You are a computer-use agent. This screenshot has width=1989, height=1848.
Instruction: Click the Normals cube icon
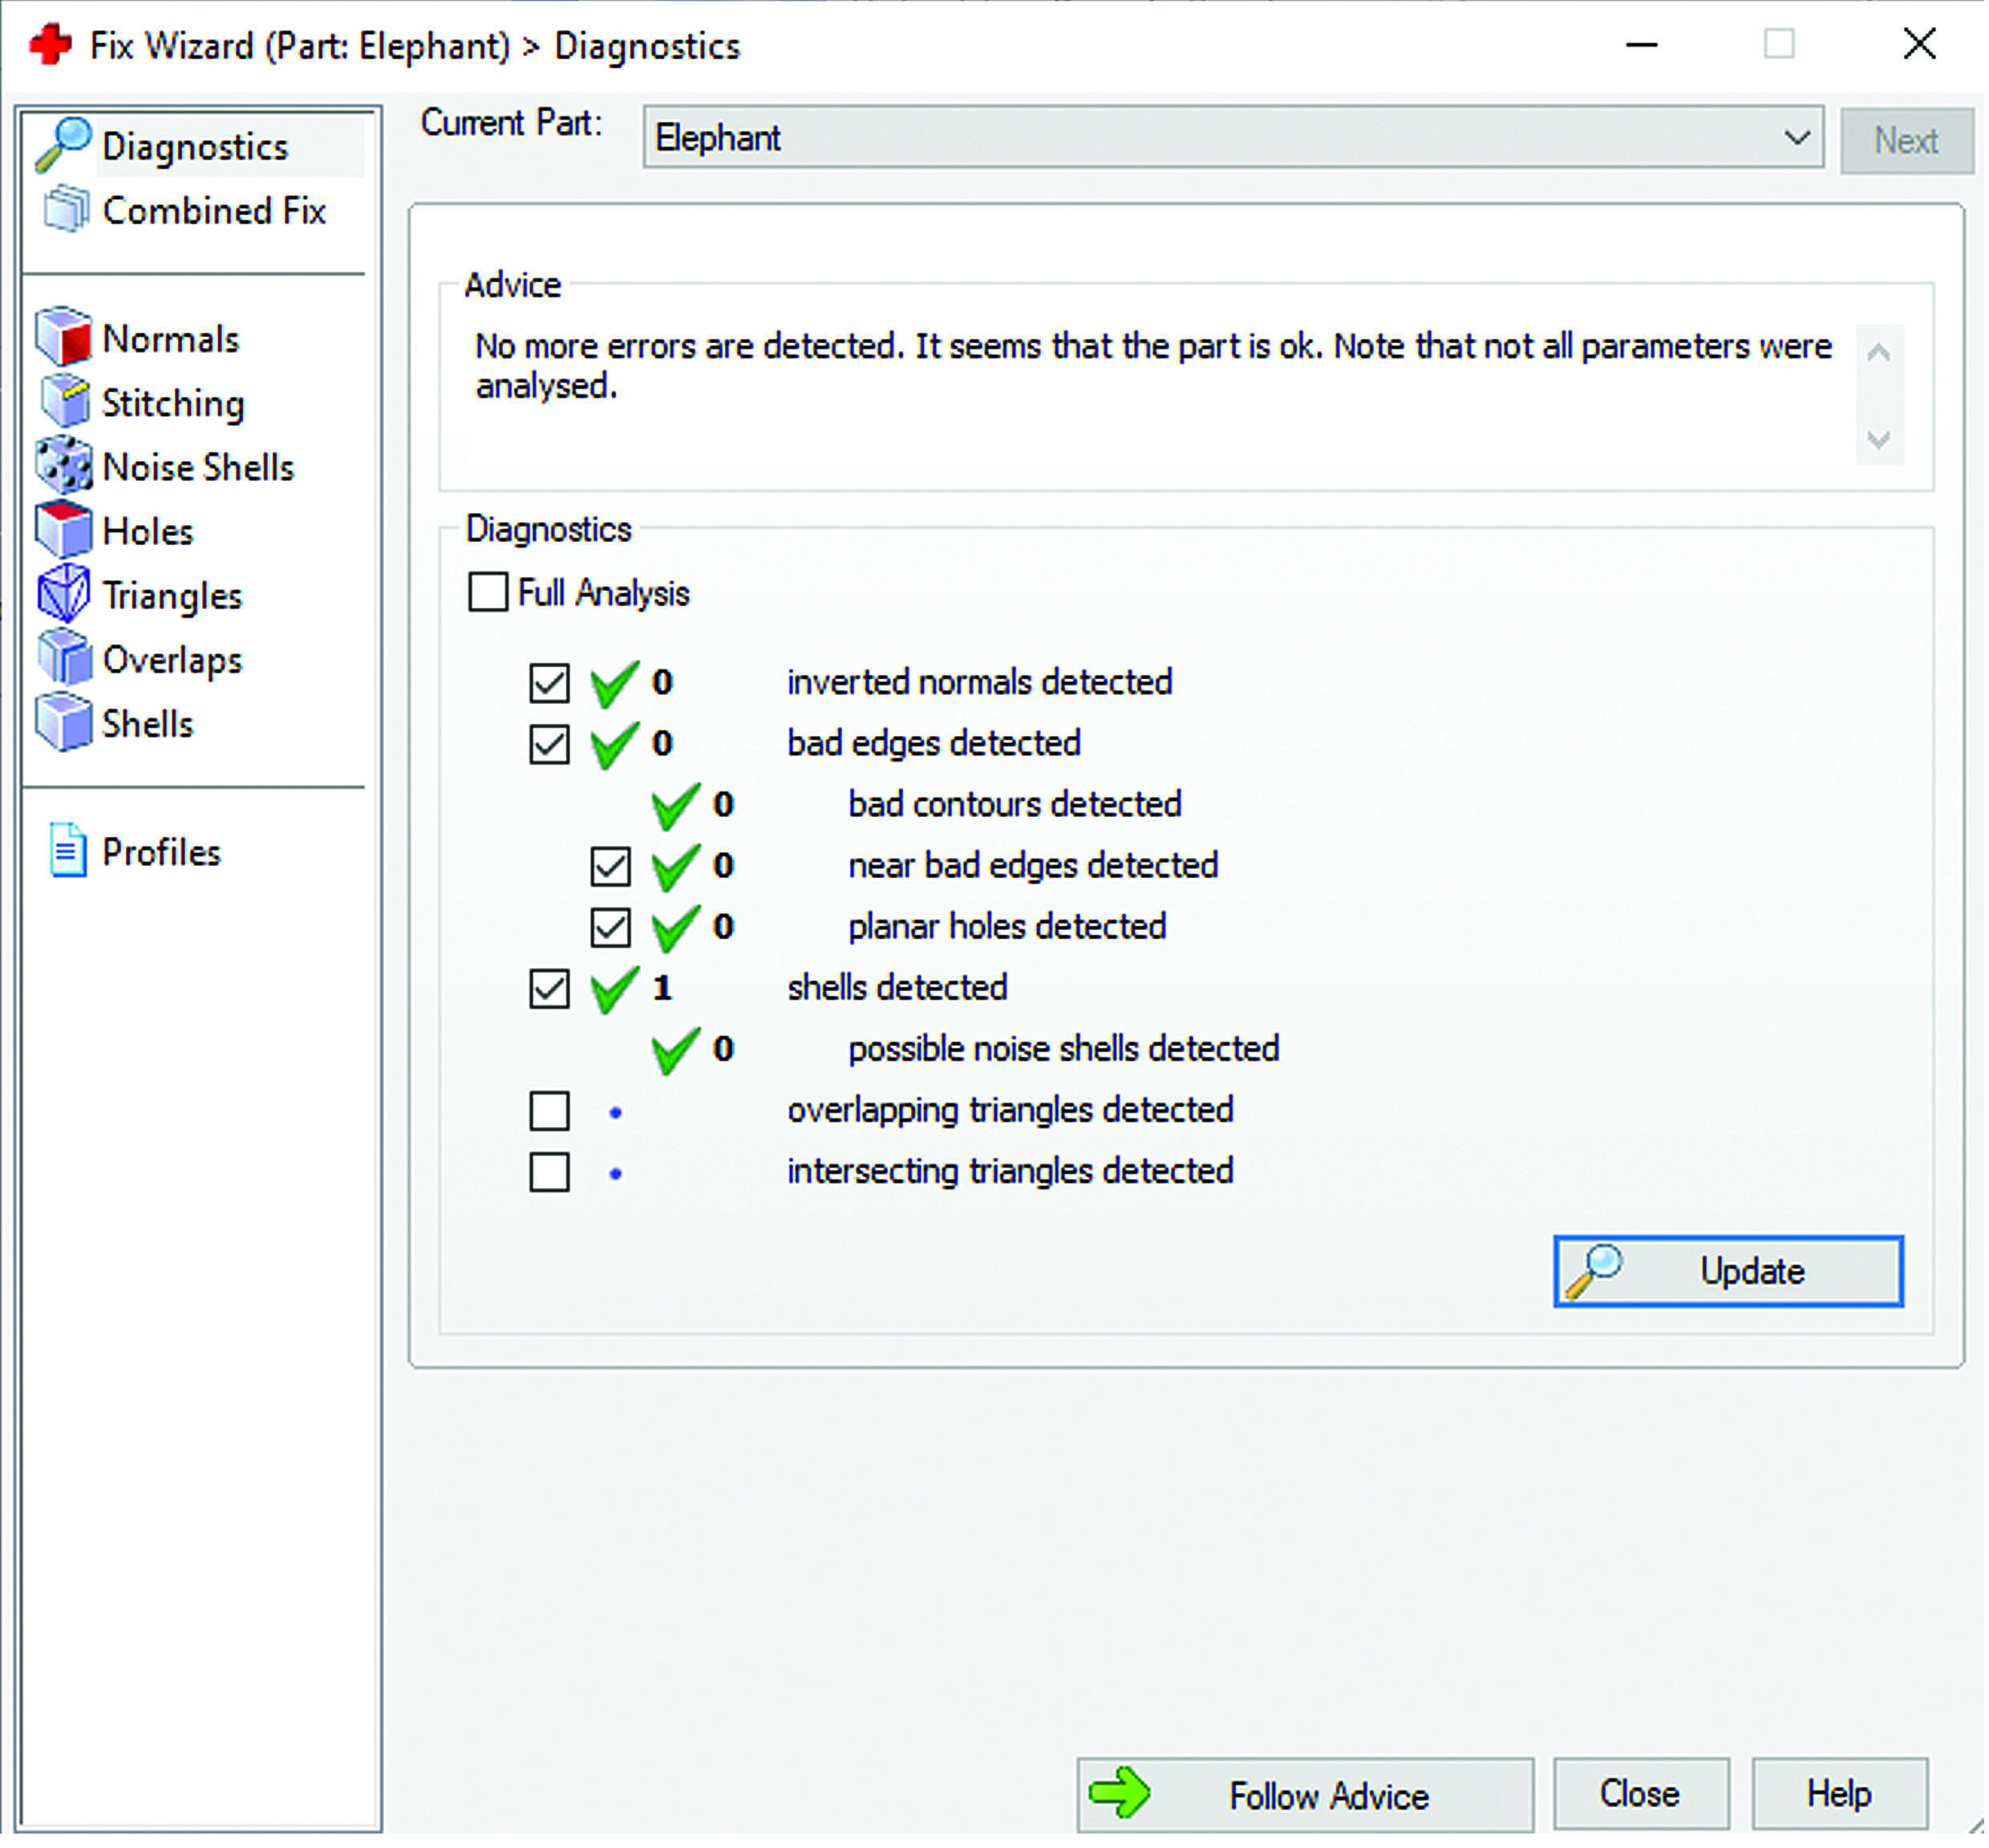point(64,337)
